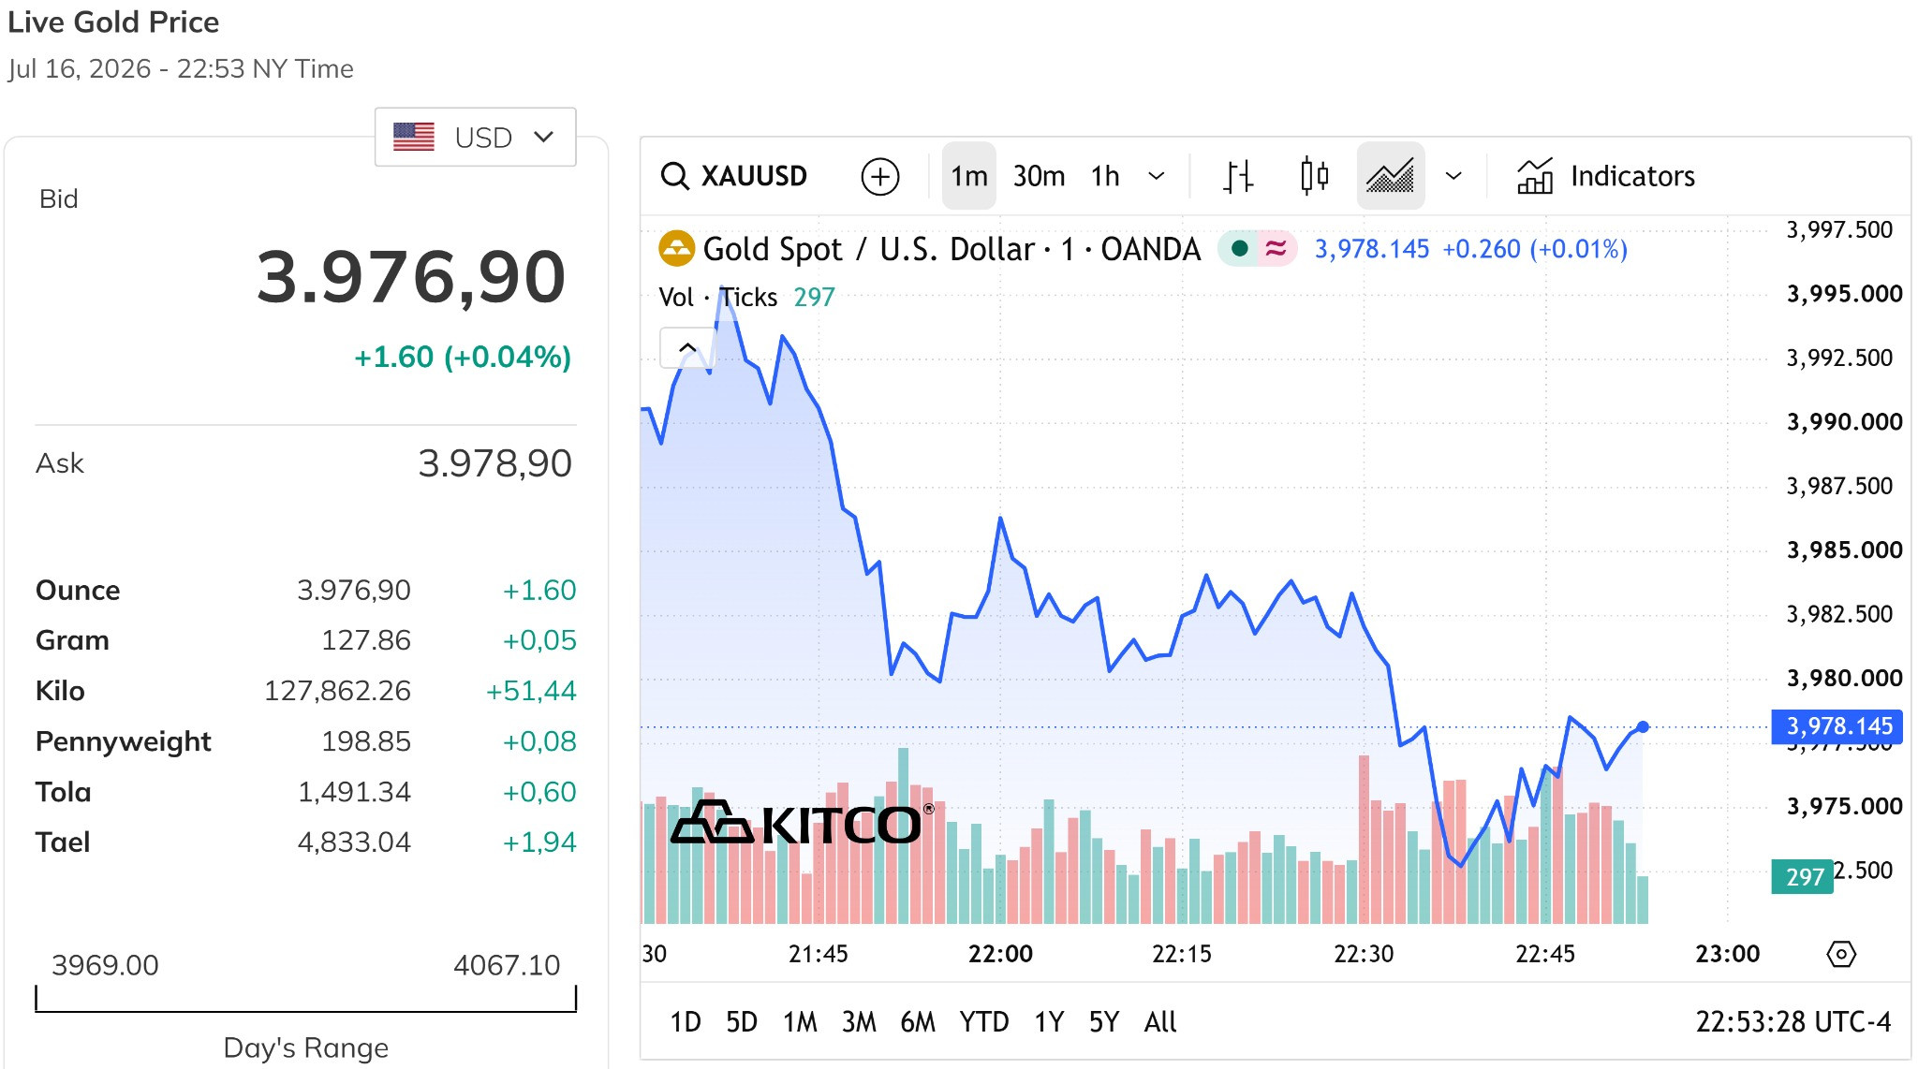Switch to the 30m interval

coord(1039,176)
